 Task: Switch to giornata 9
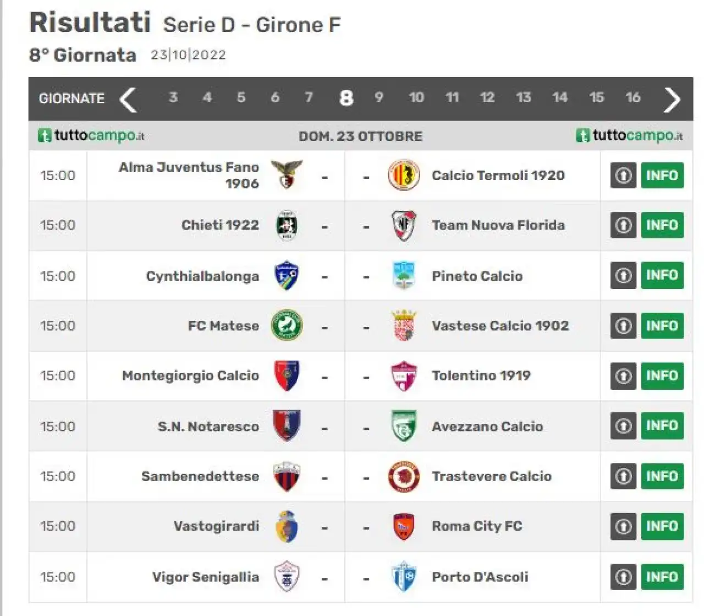coord(379,97)
